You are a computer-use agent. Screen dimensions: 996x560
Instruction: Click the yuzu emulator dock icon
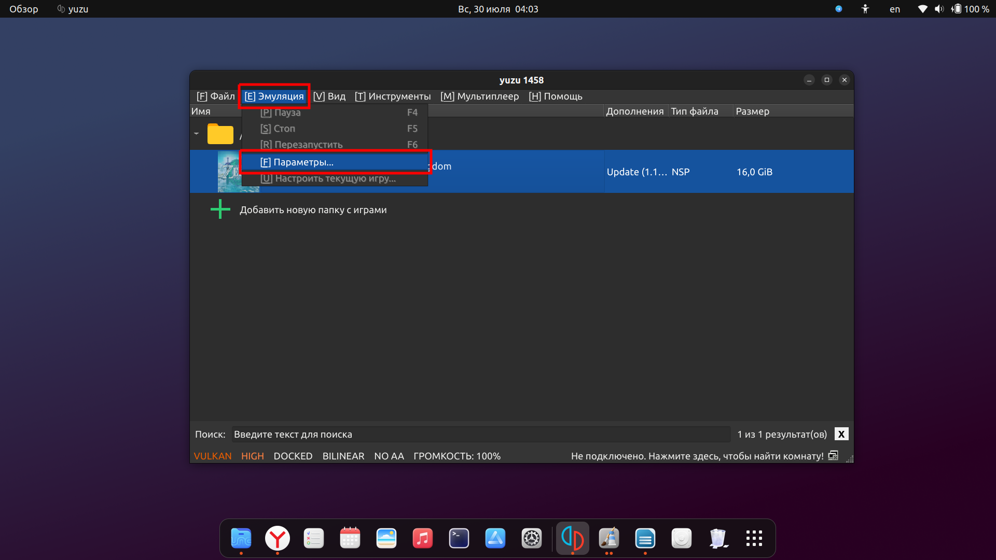573,538
